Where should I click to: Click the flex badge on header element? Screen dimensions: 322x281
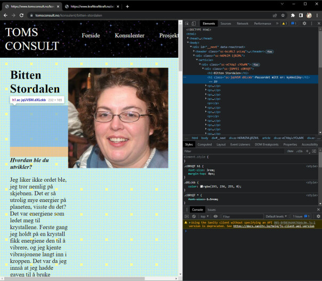269,52
